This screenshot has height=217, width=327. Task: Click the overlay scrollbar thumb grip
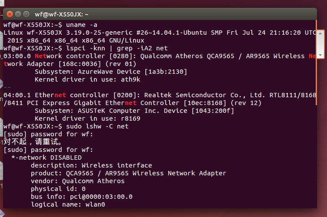(x=320, y=44)
